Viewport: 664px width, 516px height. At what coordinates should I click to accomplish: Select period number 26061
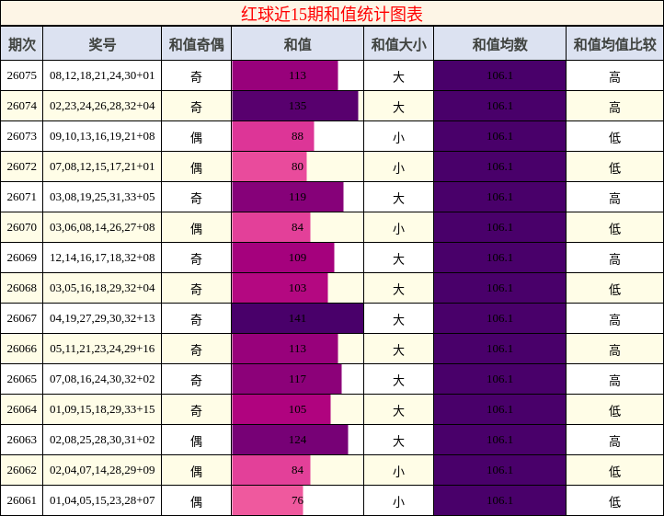pos(21,500)
